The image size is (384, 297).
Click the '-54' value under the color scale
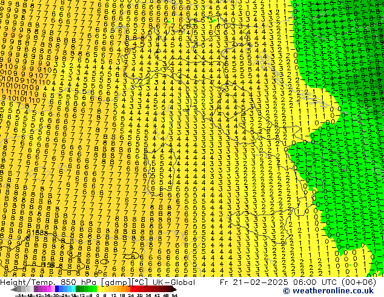[20, 296]
